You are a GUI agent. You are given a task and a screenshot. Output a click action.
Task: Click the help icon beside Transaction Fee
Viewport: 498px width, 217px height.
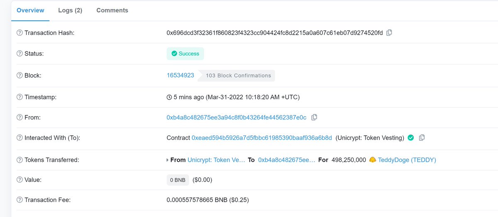tap(20, 200)
